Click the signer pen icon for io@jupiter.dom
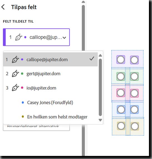The image size is (152, 159). click(15, 88)
